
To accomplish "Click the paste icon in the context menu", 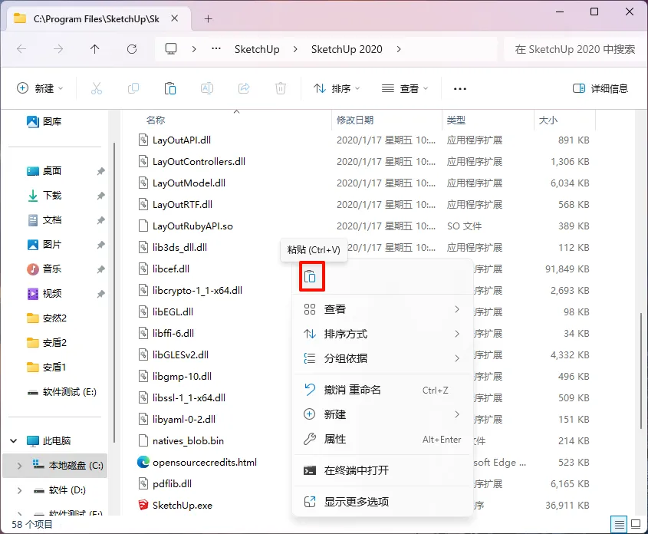I will coord(310,276).
